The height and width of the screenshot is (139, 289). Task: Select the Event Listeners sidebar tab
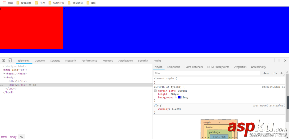194,67
